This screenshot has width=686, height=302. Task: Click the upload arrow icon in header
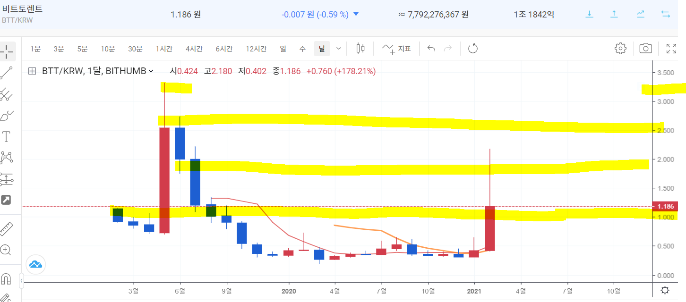[x=614, y=14]
